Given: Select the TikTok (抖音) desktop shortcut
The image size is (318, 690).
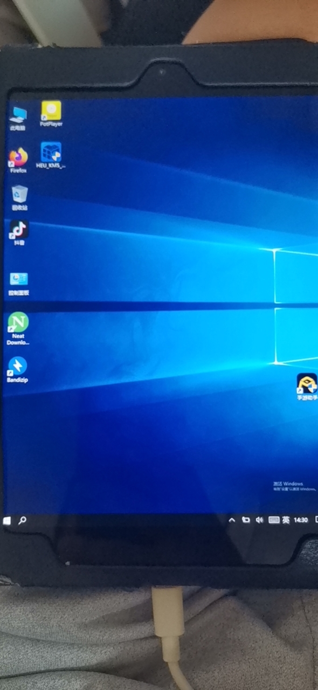Looking at the screenshot, I should [x=19, y=233].
